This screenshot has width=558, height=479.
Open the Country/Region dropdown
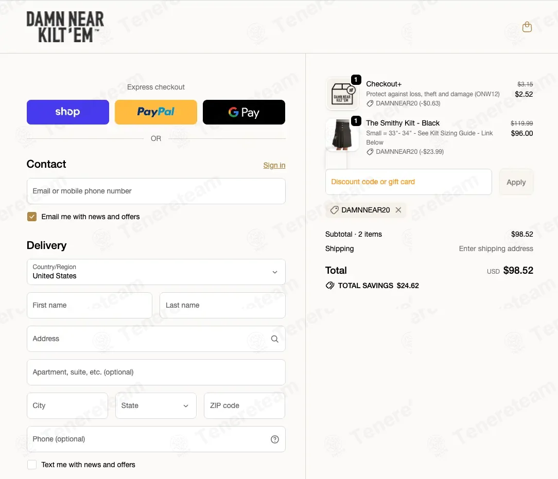click(156, 272)
